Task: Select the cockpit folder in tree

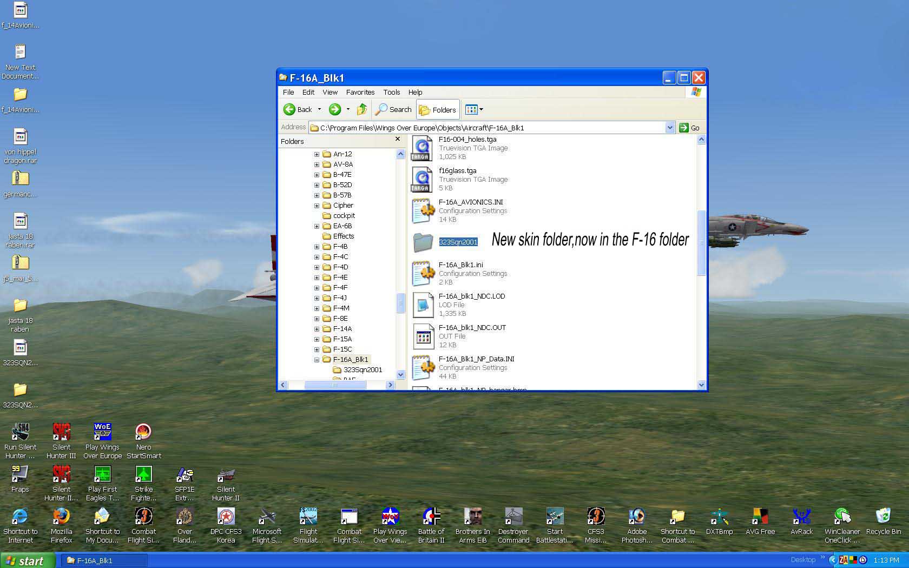Action: [339, 216]
